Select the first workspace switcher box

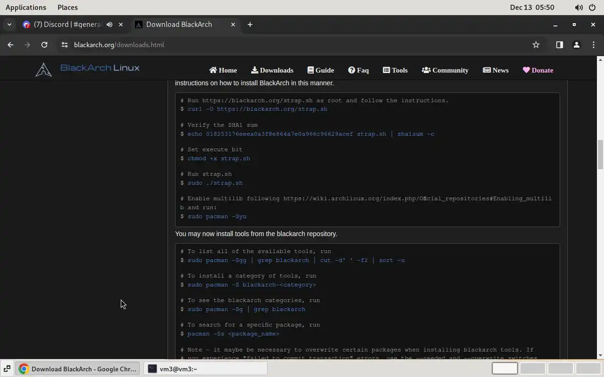(x=504, y=368)
